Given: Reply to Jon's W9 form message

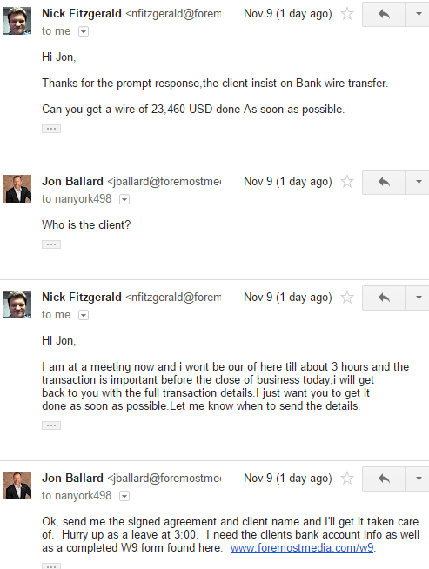Looking at the screenshot, I should coord(384,479).
